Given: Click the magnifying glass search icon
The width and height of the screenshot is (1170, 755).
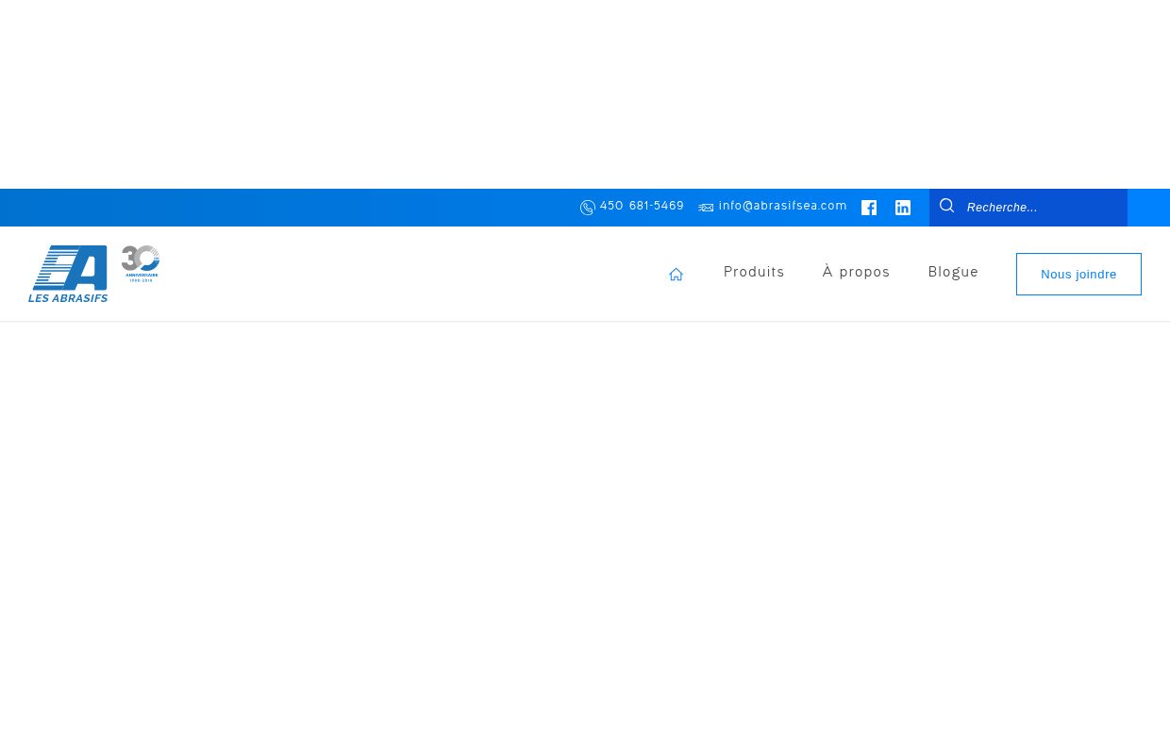Looking at the screenshot, I should click(x=947, y=206).
